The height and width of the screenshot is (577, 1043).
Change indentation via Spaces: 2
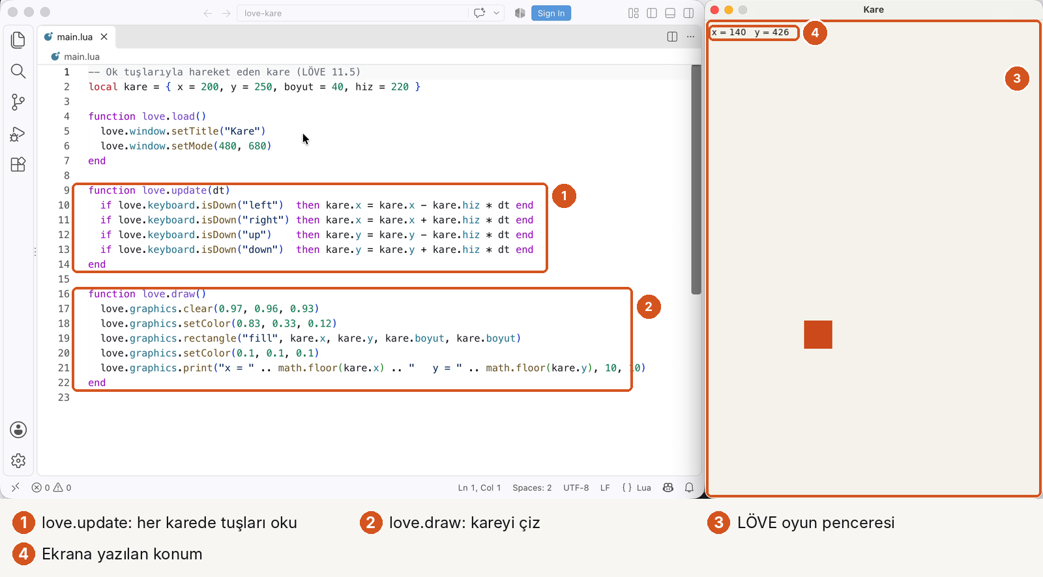tap(532, 488)
